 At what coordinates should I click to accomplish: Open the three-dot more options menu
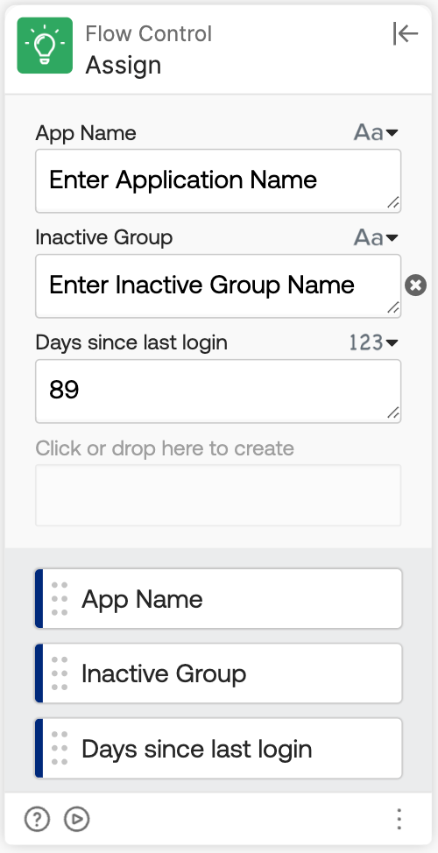[399, 819]
